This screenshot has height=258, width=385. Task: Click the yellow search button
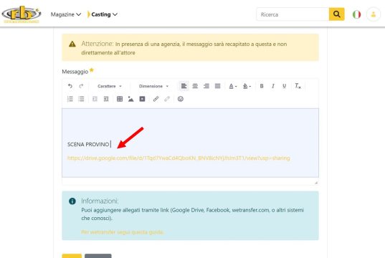pos(337,14)
